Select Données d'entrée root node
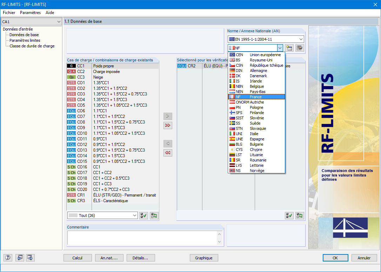Viewport: 381px width, 272px height. click(18, 29)
